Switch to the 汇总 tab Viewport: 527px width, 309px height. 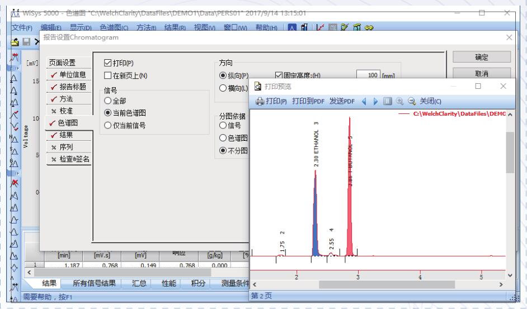pos(139,283)
